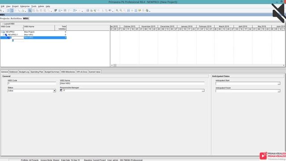Open the View menu
Screen dimensions: 286x161
tap(8, 6)
